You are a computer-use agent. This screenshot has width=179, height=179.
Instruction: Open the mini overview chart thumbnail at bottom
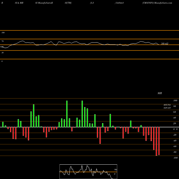[x=88, y=171]
